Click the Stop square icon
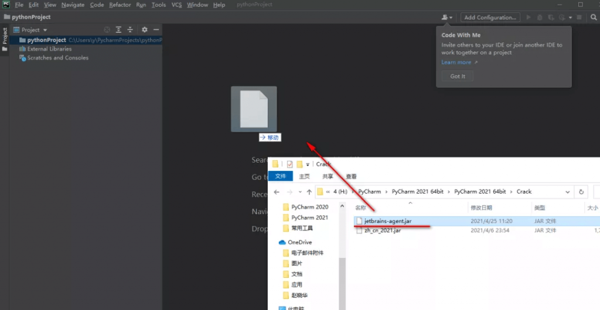The height and width of the screenshot is (310, 600). click(579, 17)
